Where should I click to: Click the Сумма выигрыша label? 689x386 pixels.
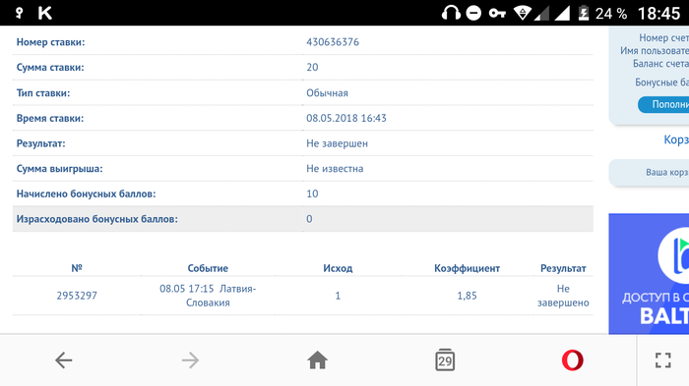coord(59,169)
